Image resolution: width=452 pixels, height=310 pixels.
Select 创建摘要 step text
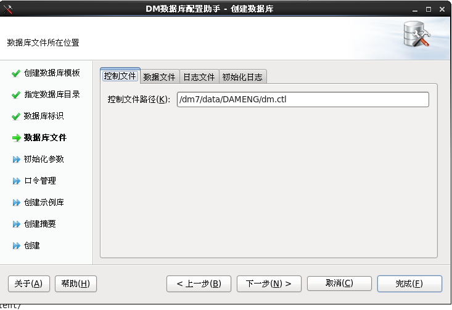click(40, 224)
